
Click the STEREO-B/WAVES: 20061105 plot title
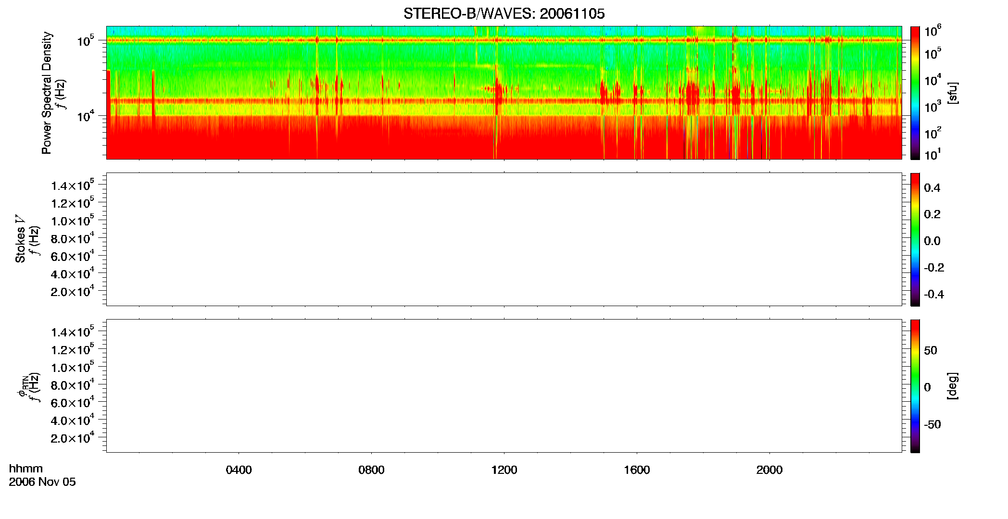504,14
